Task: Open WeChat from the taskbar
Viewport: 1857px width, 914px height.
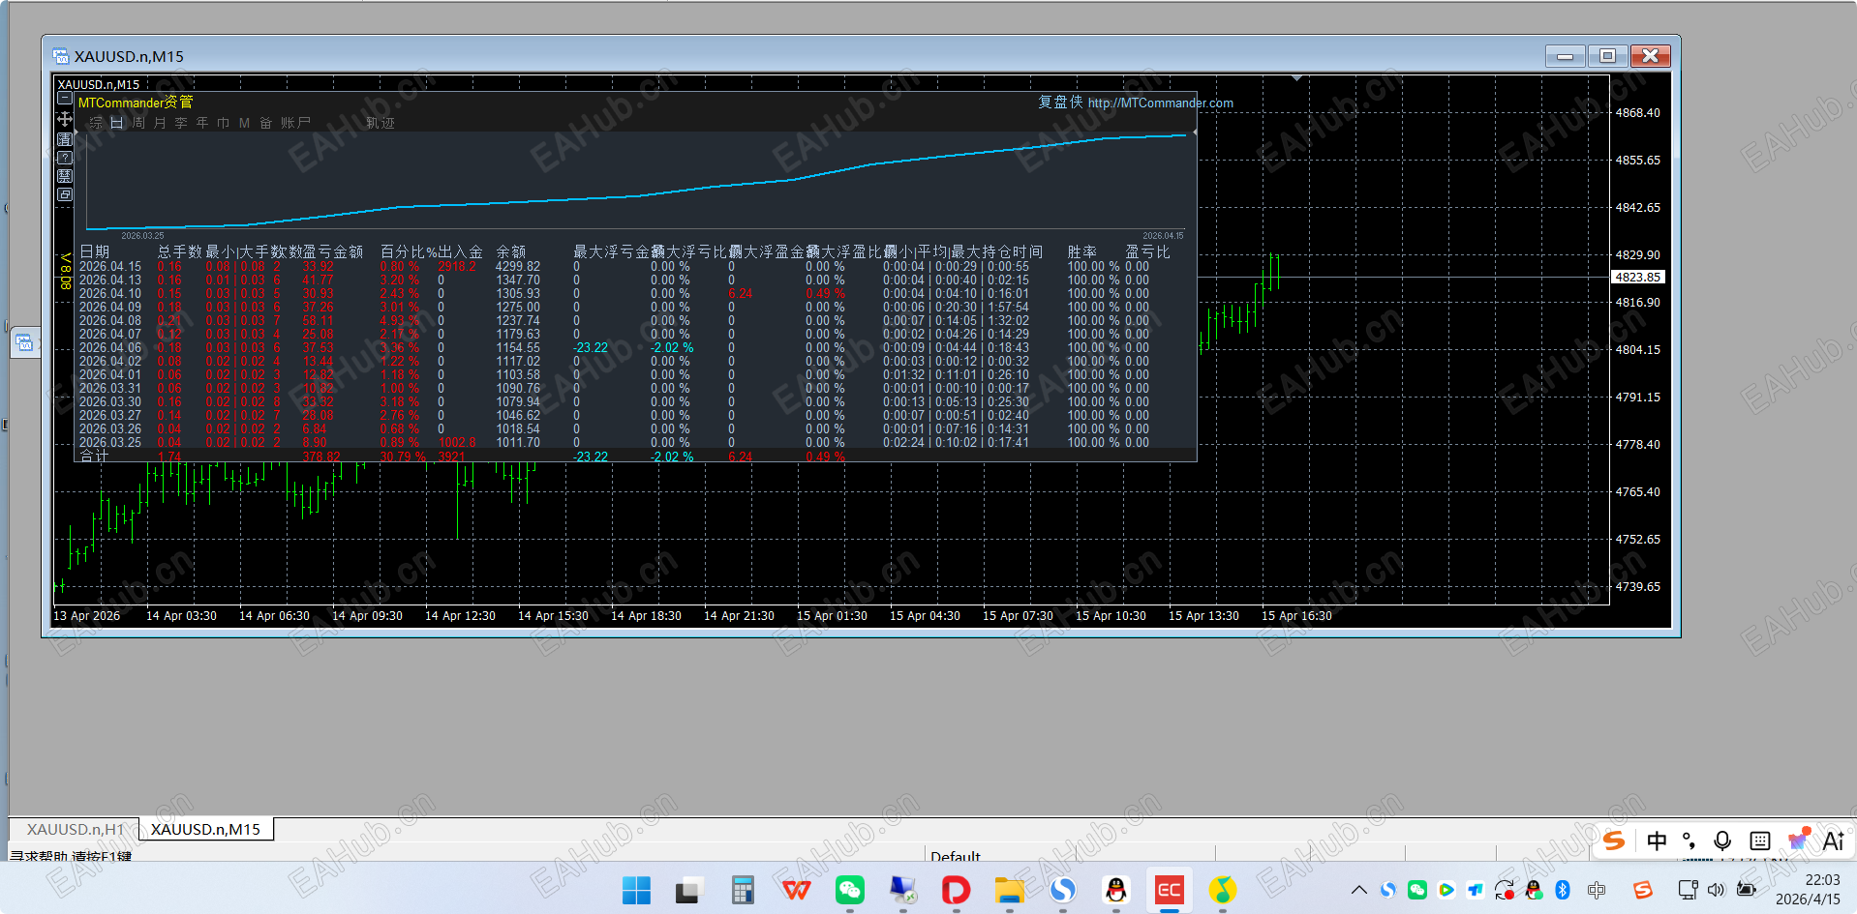Action: click(850, 890)
